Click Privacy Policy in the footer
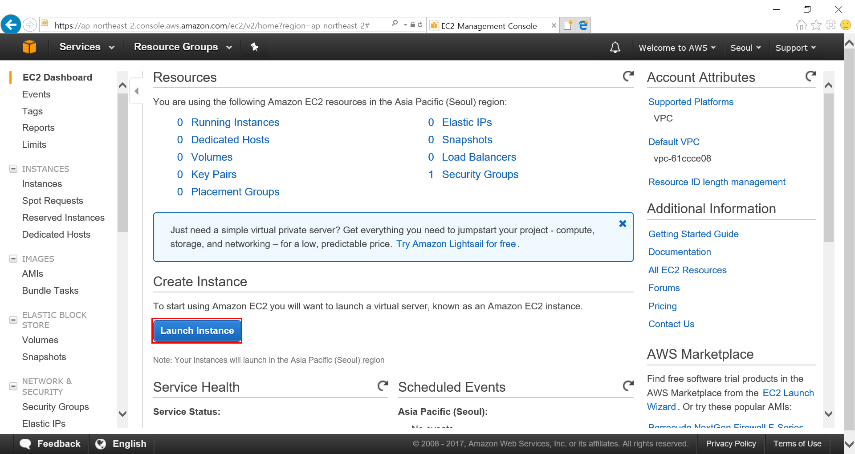Image resolution: width=855 pixels, height=454 pixels. pyautogui.click(x=731, y=444)
